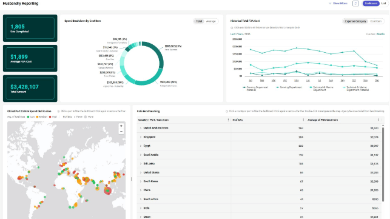Toggle the first Crewing Department legend entry
Viewport: 390px width, 219px height.
255,89
